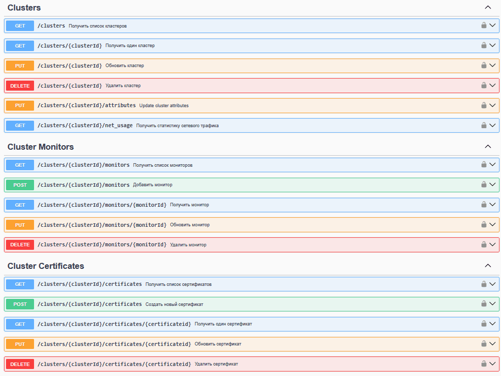501x376 pixels.
Task: Click lock icon on GET /clusters row
Action: tap(483, 26)
